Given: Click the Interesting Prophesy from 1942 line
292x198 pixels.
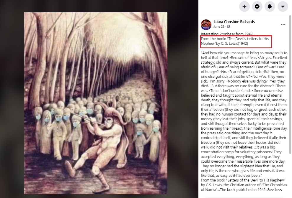Looking at the screenshot, I should pyautogui.click(x=228, y=34).
